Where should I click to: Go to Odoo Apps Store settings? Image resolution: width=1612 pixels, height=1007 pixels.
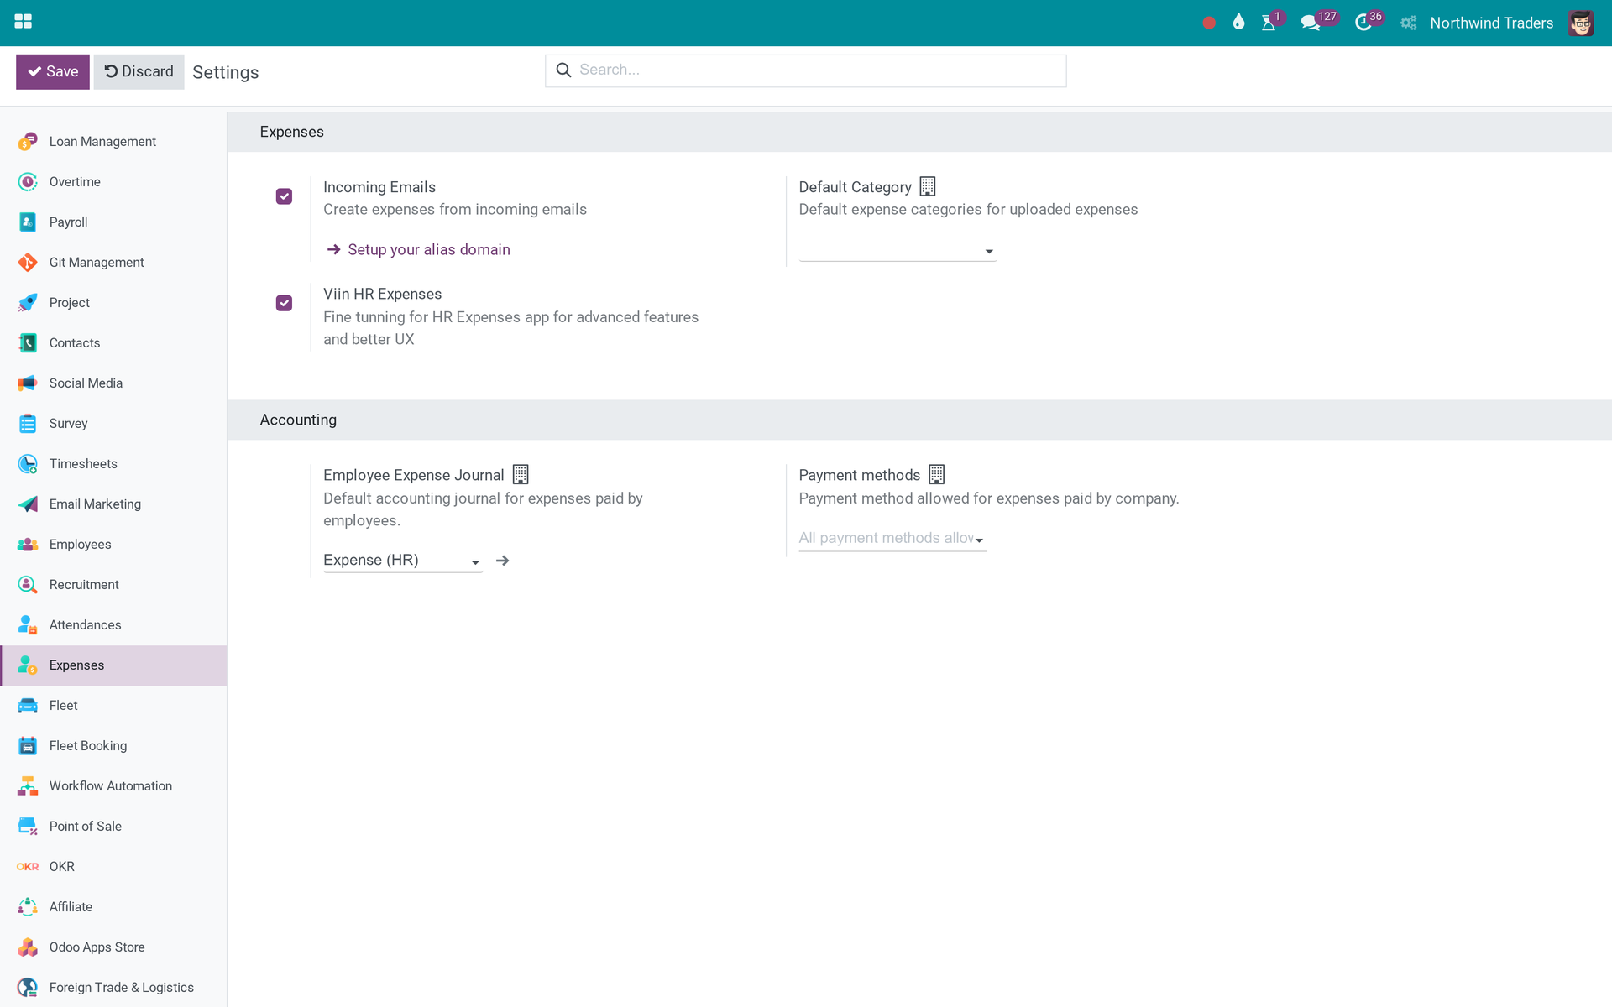pyautogui.click(x=113, y=947)
